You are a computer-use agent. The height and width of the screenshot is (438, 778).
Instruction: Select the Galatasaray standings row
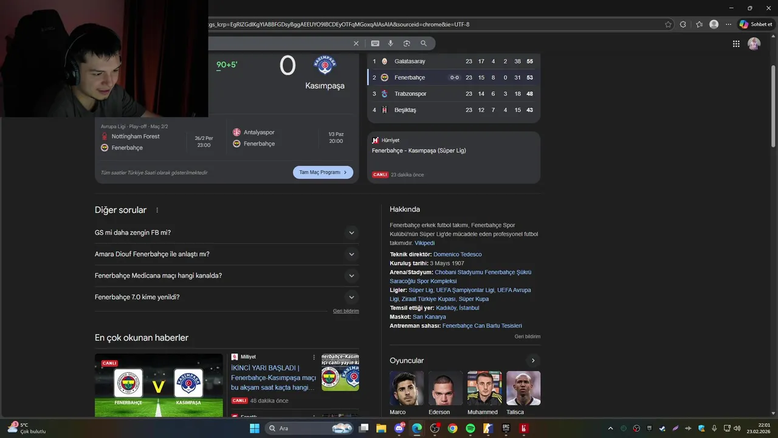coord(453,61)
